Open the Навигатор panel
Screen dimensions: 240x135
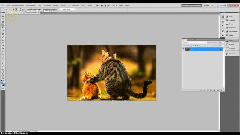pos(232,28)
